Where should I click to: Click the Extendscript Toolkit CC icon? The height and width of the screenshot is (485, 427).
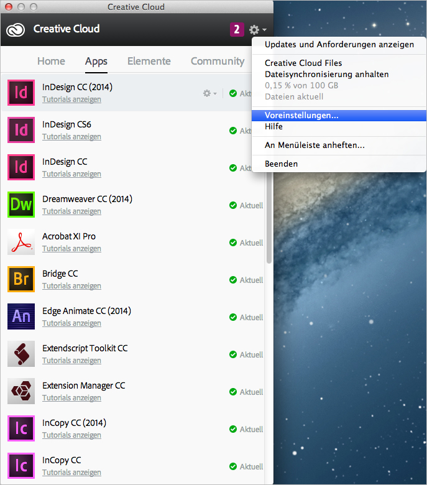21,354
